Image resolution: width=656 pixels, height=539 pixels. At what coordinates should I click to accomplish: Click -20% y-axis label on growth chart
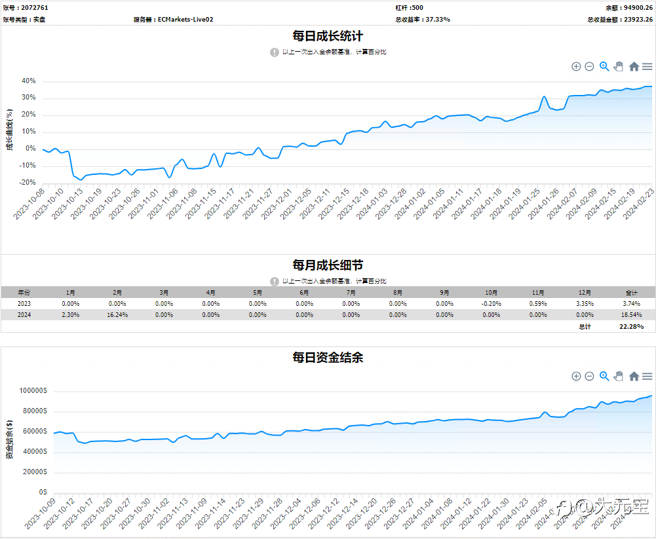click(x=27, y=182)
